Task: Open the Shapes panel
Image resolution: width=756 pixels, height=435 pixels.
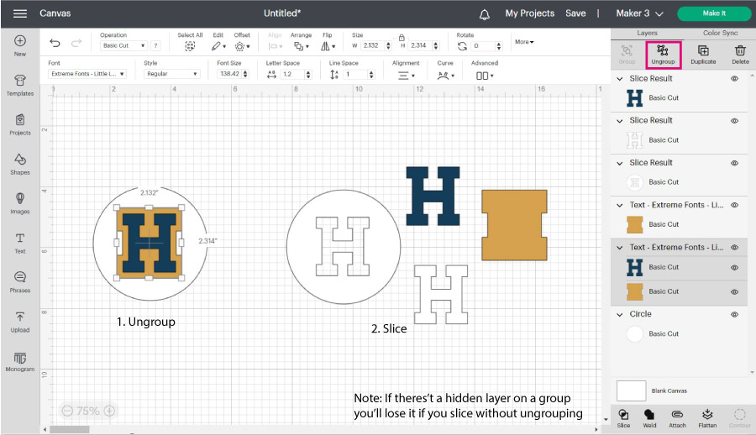Action: click(x=20, y=165)
